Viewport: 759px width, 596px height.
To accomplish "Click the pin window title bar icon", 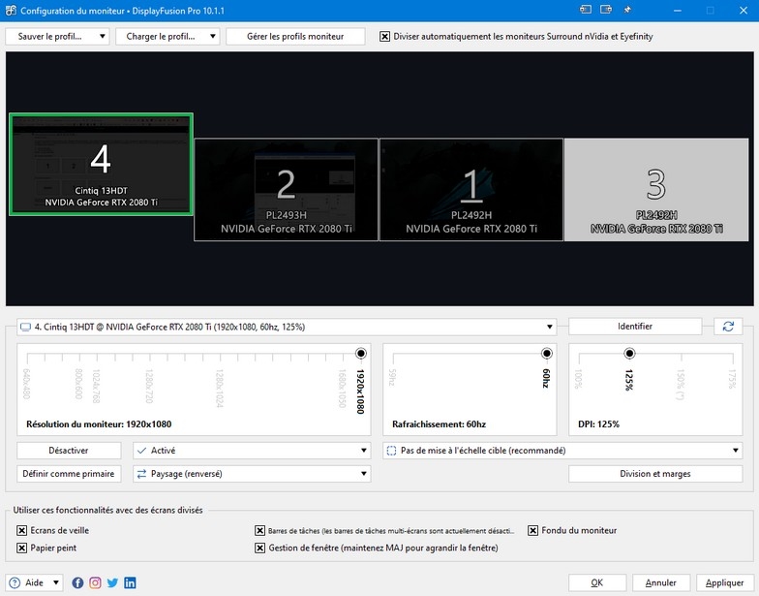I will (627, 10).
